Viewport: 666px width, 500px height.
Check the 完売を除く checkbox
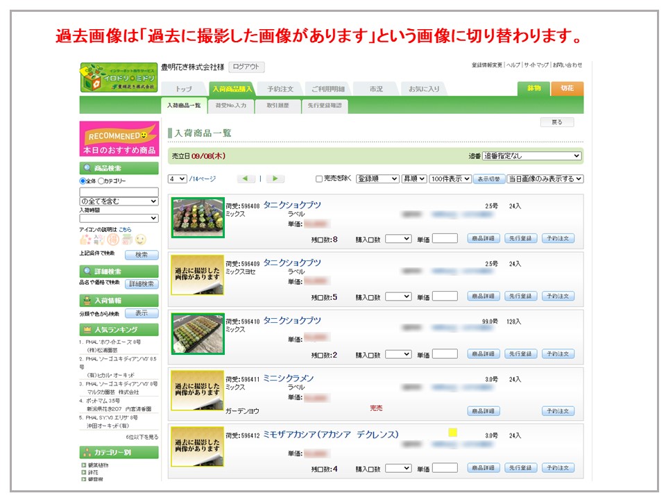click(319, 179)
